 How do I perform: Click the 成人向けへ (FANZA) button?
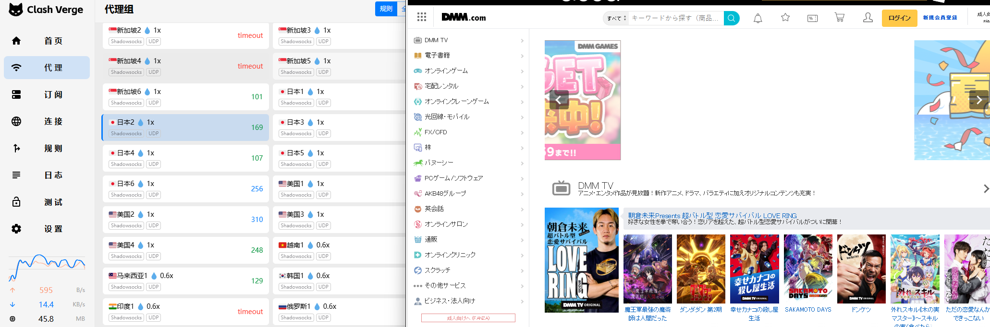coord(468,318)
